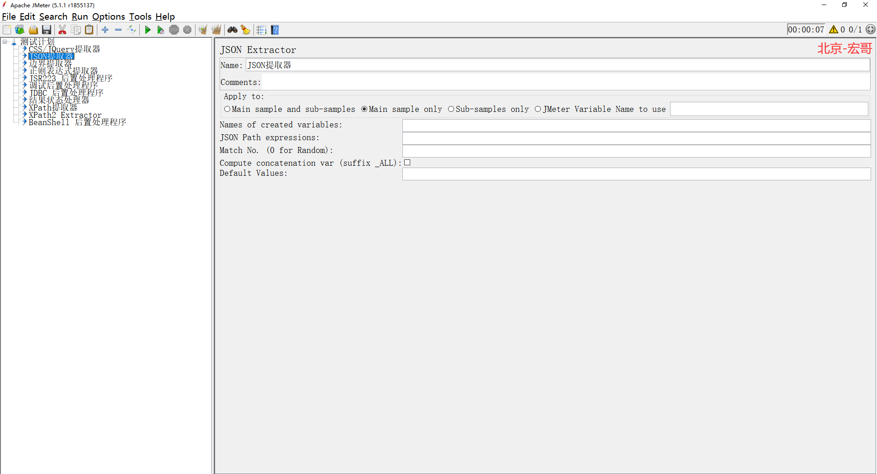The width and height of the screenshot is (877, 474).
Task: Open Help with the question mark icon
Action: pos(275,30)
